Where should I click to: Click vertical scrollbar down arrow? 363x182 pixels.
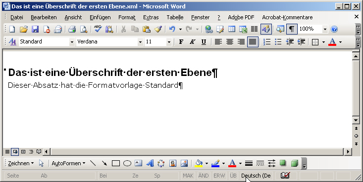[356, 120]
